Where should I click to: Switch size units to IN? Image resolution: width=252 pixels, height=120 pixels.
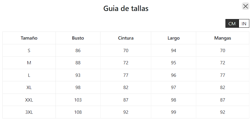pyautogui.click(x=244, y=24)
